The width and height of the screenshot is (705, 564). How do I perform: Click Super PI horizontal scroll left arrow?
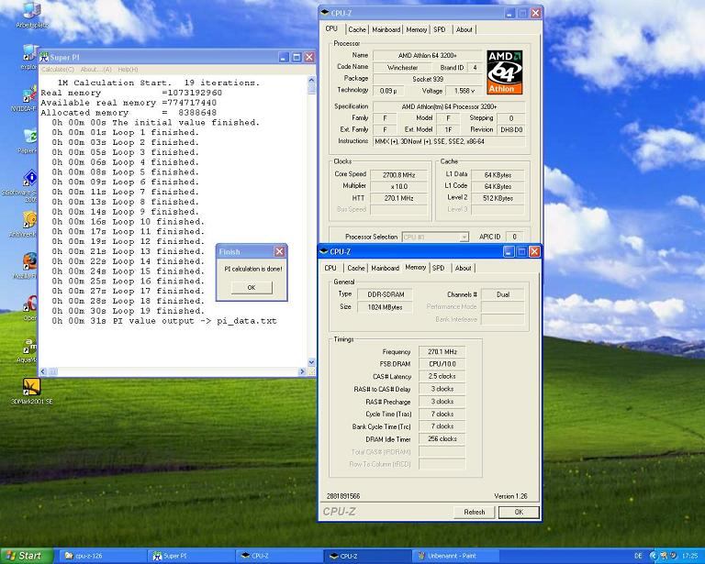43,371
